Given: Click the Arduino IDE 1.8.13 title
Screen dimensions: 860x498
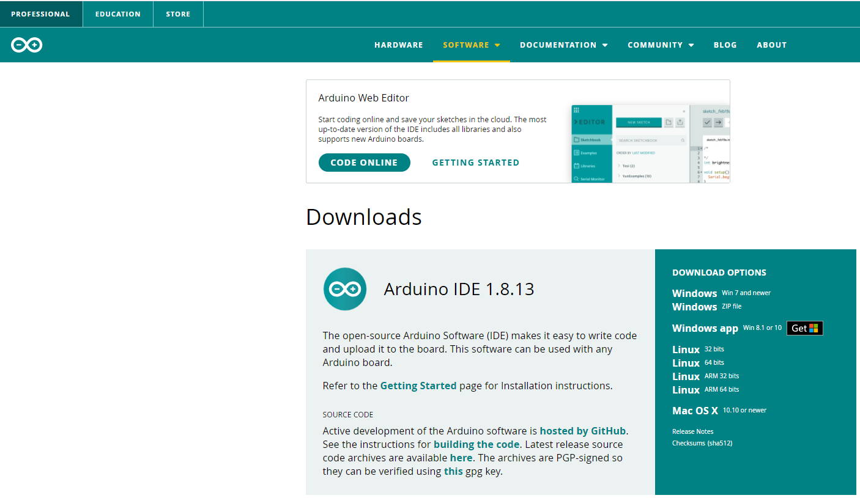Looking at the screenshot, I should pyautogui.click(x=459, y=289).
